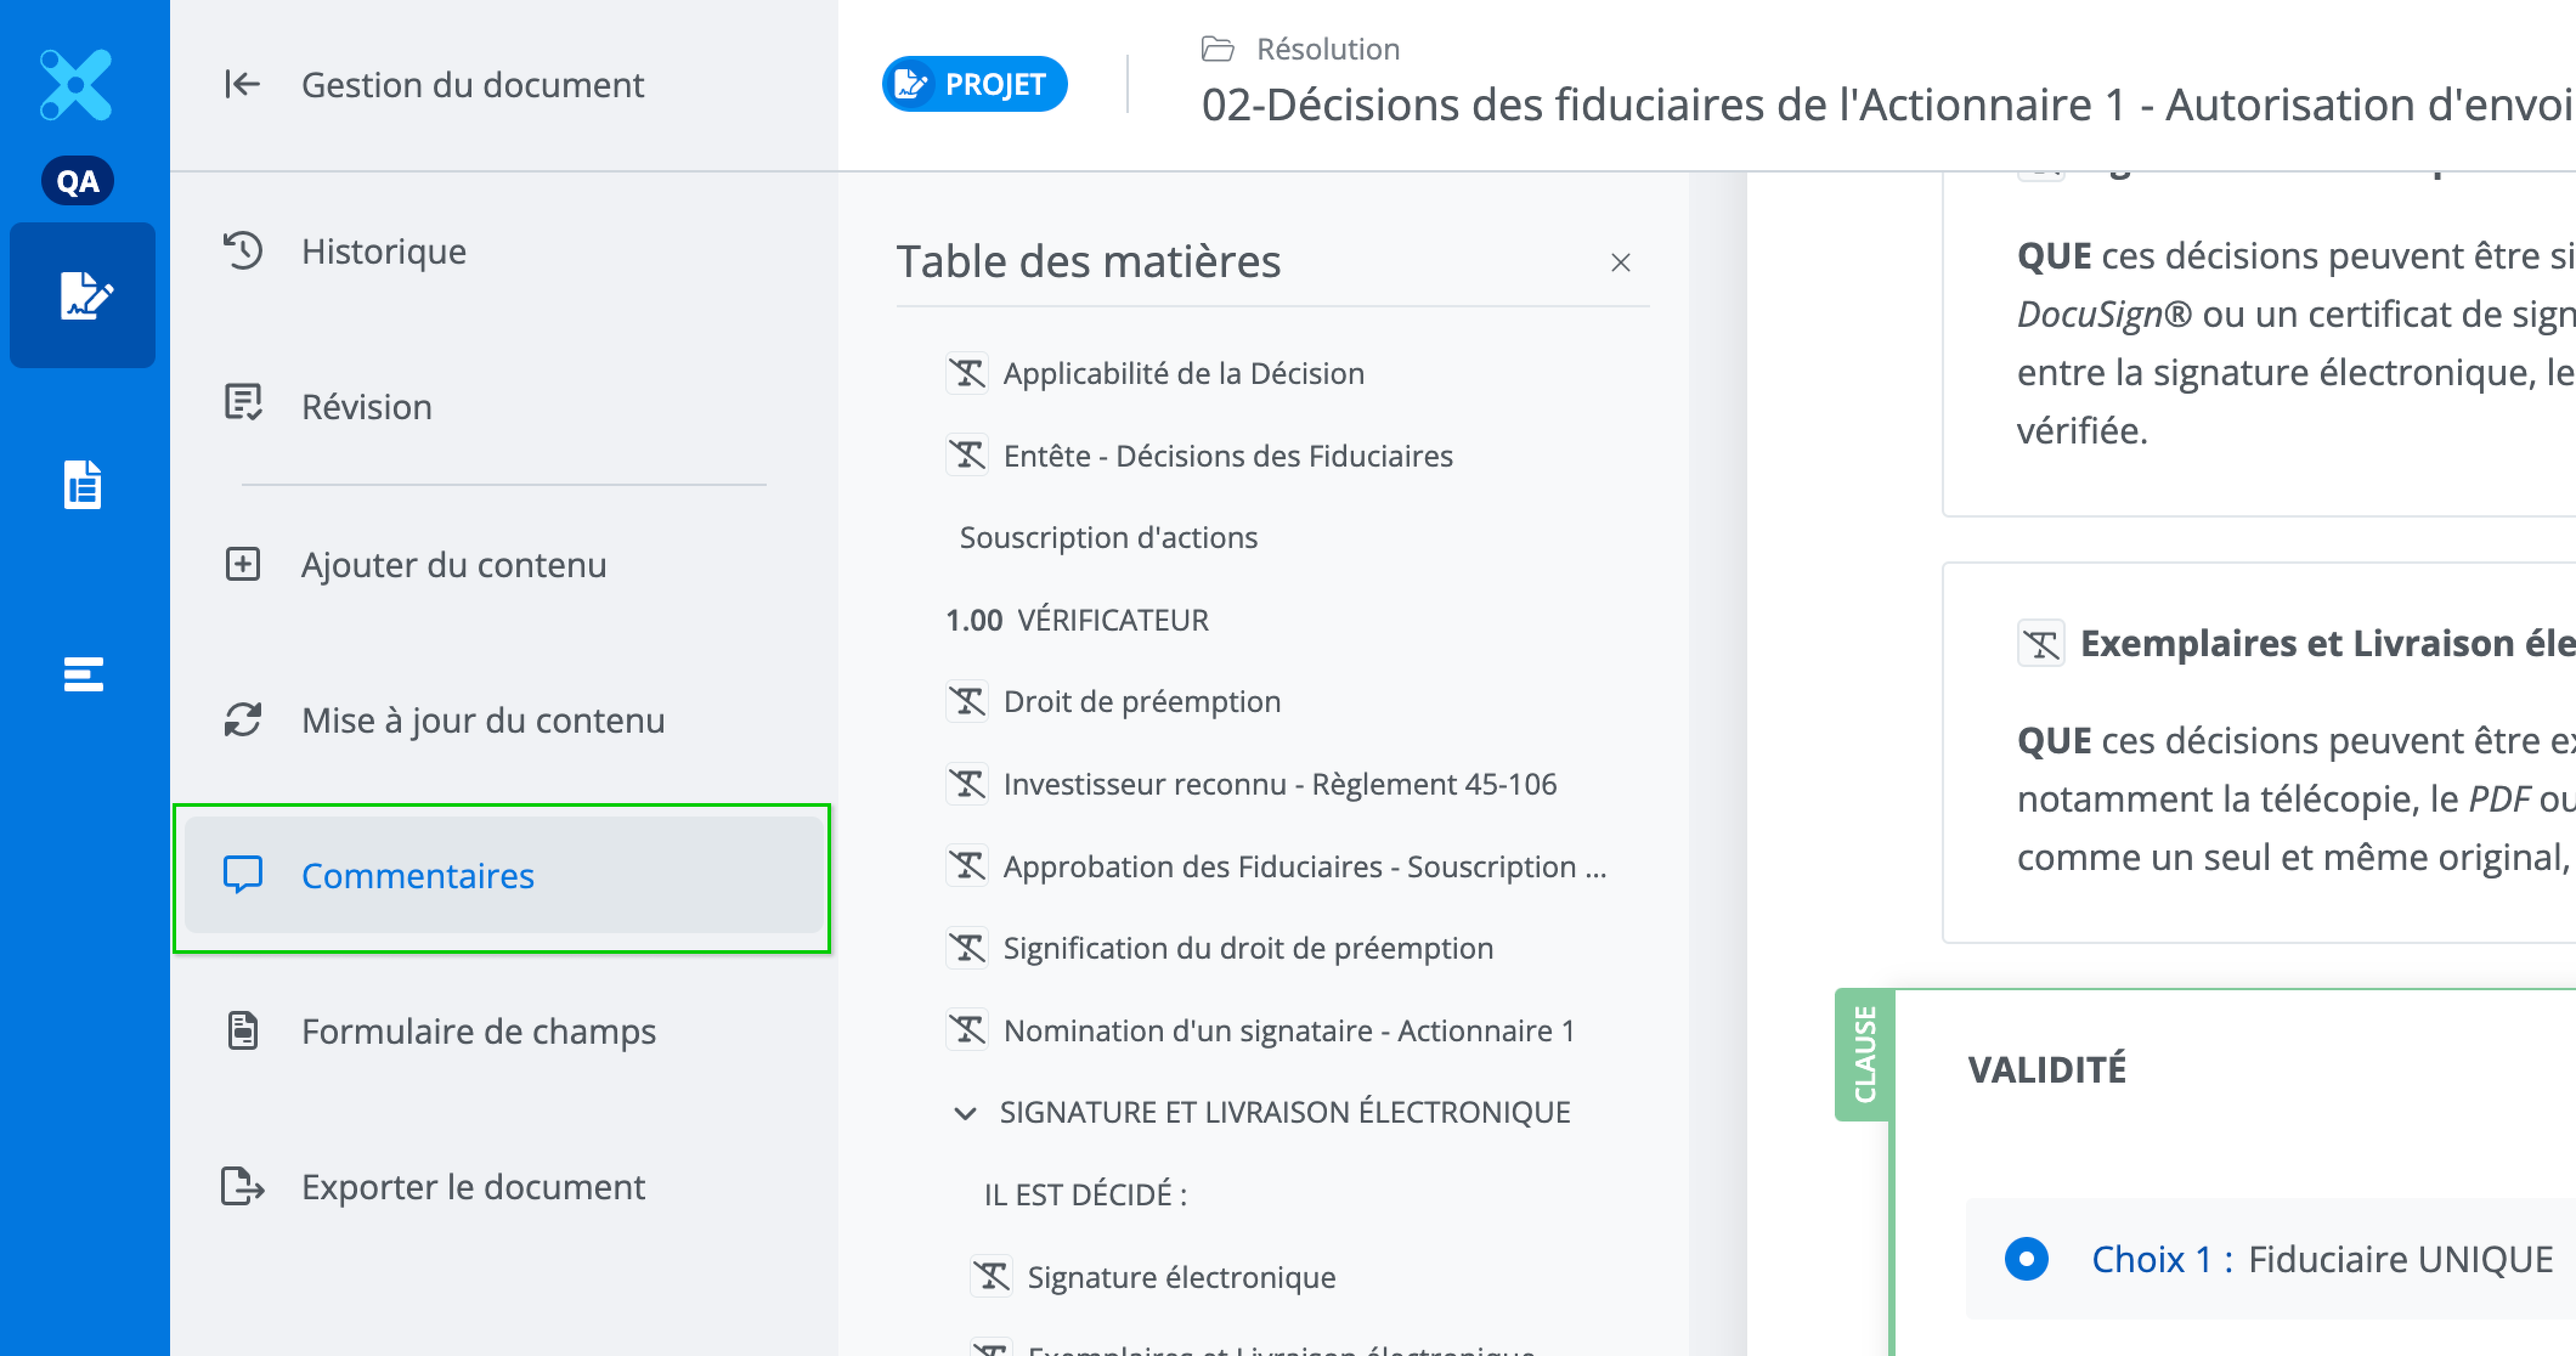Click the PROJET status badge

974,84
